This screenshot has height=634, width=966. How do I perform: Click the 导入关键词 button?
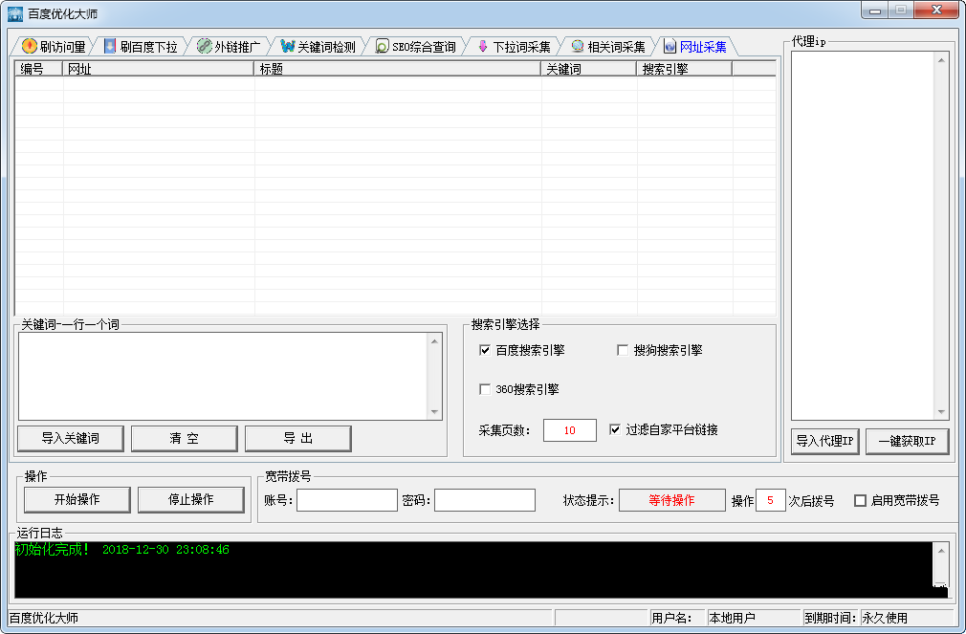pyautogui.click(x=70, y=438)
